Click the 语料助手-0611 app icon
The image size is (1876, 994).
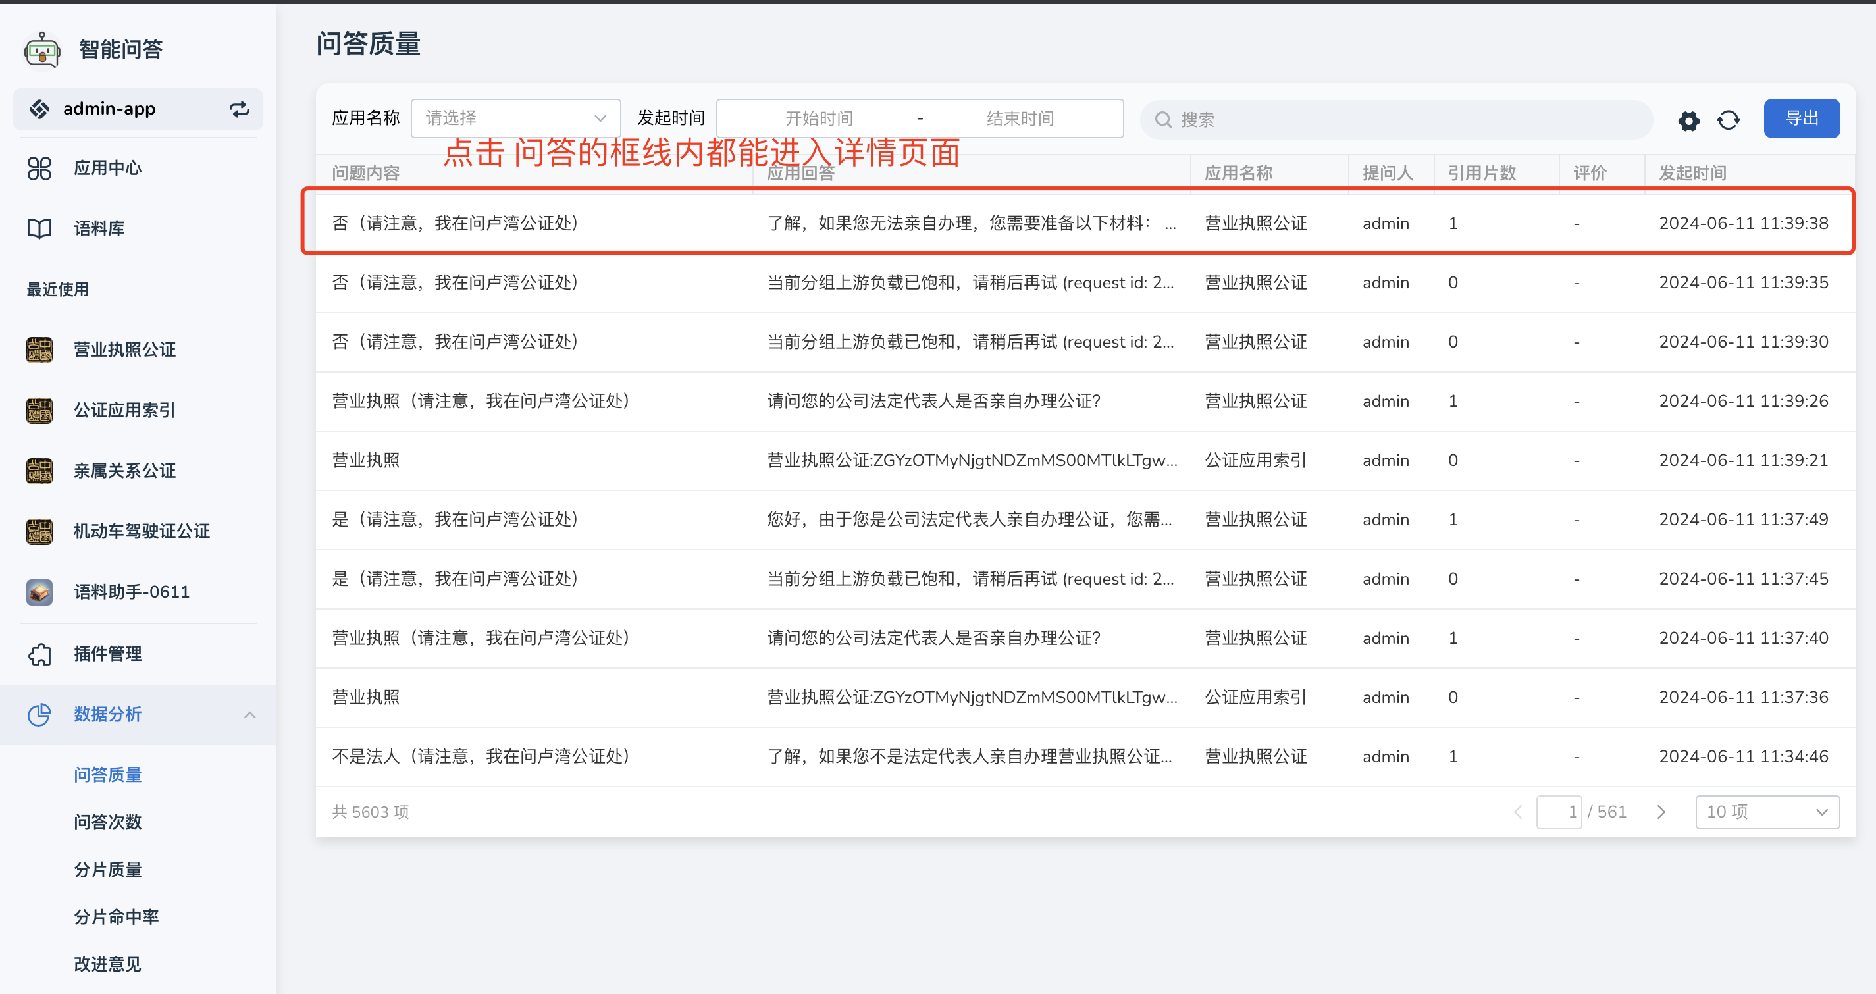coord(39,591)
